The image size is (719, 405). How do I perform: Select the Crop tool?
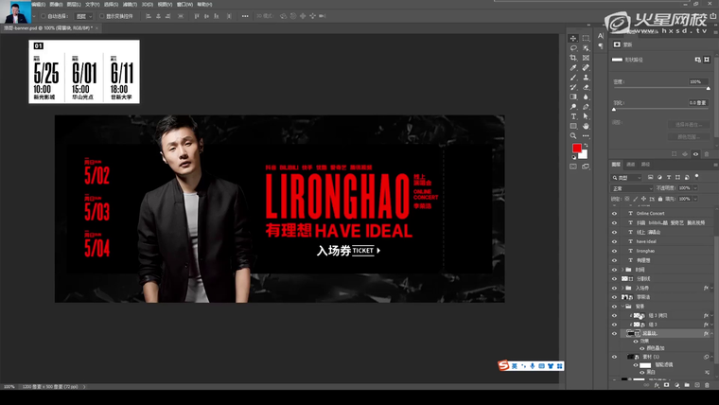(573, 58)
